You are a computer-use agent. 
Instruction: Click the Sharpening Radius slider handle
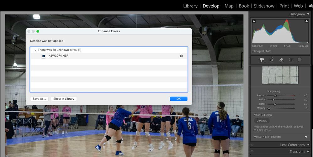274,100
